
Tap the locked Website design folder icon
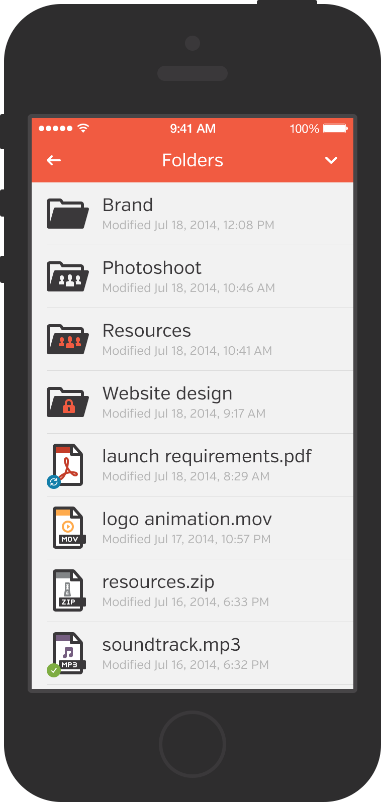point(67,403)
